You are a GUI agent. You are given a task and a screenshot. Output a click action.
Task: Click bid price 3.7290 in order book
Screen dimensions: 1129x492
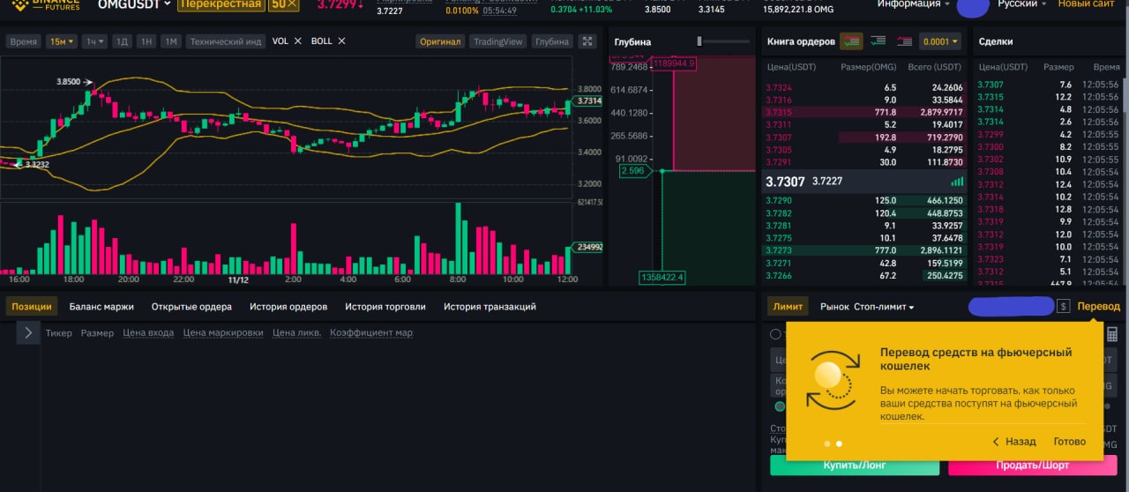point(779,201)
